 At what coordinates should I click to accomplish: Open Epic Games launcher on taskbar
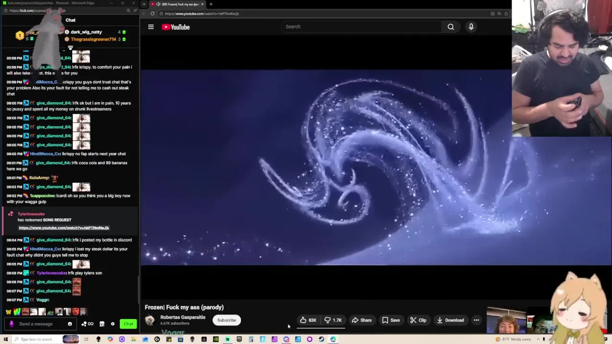click(239, 339)
